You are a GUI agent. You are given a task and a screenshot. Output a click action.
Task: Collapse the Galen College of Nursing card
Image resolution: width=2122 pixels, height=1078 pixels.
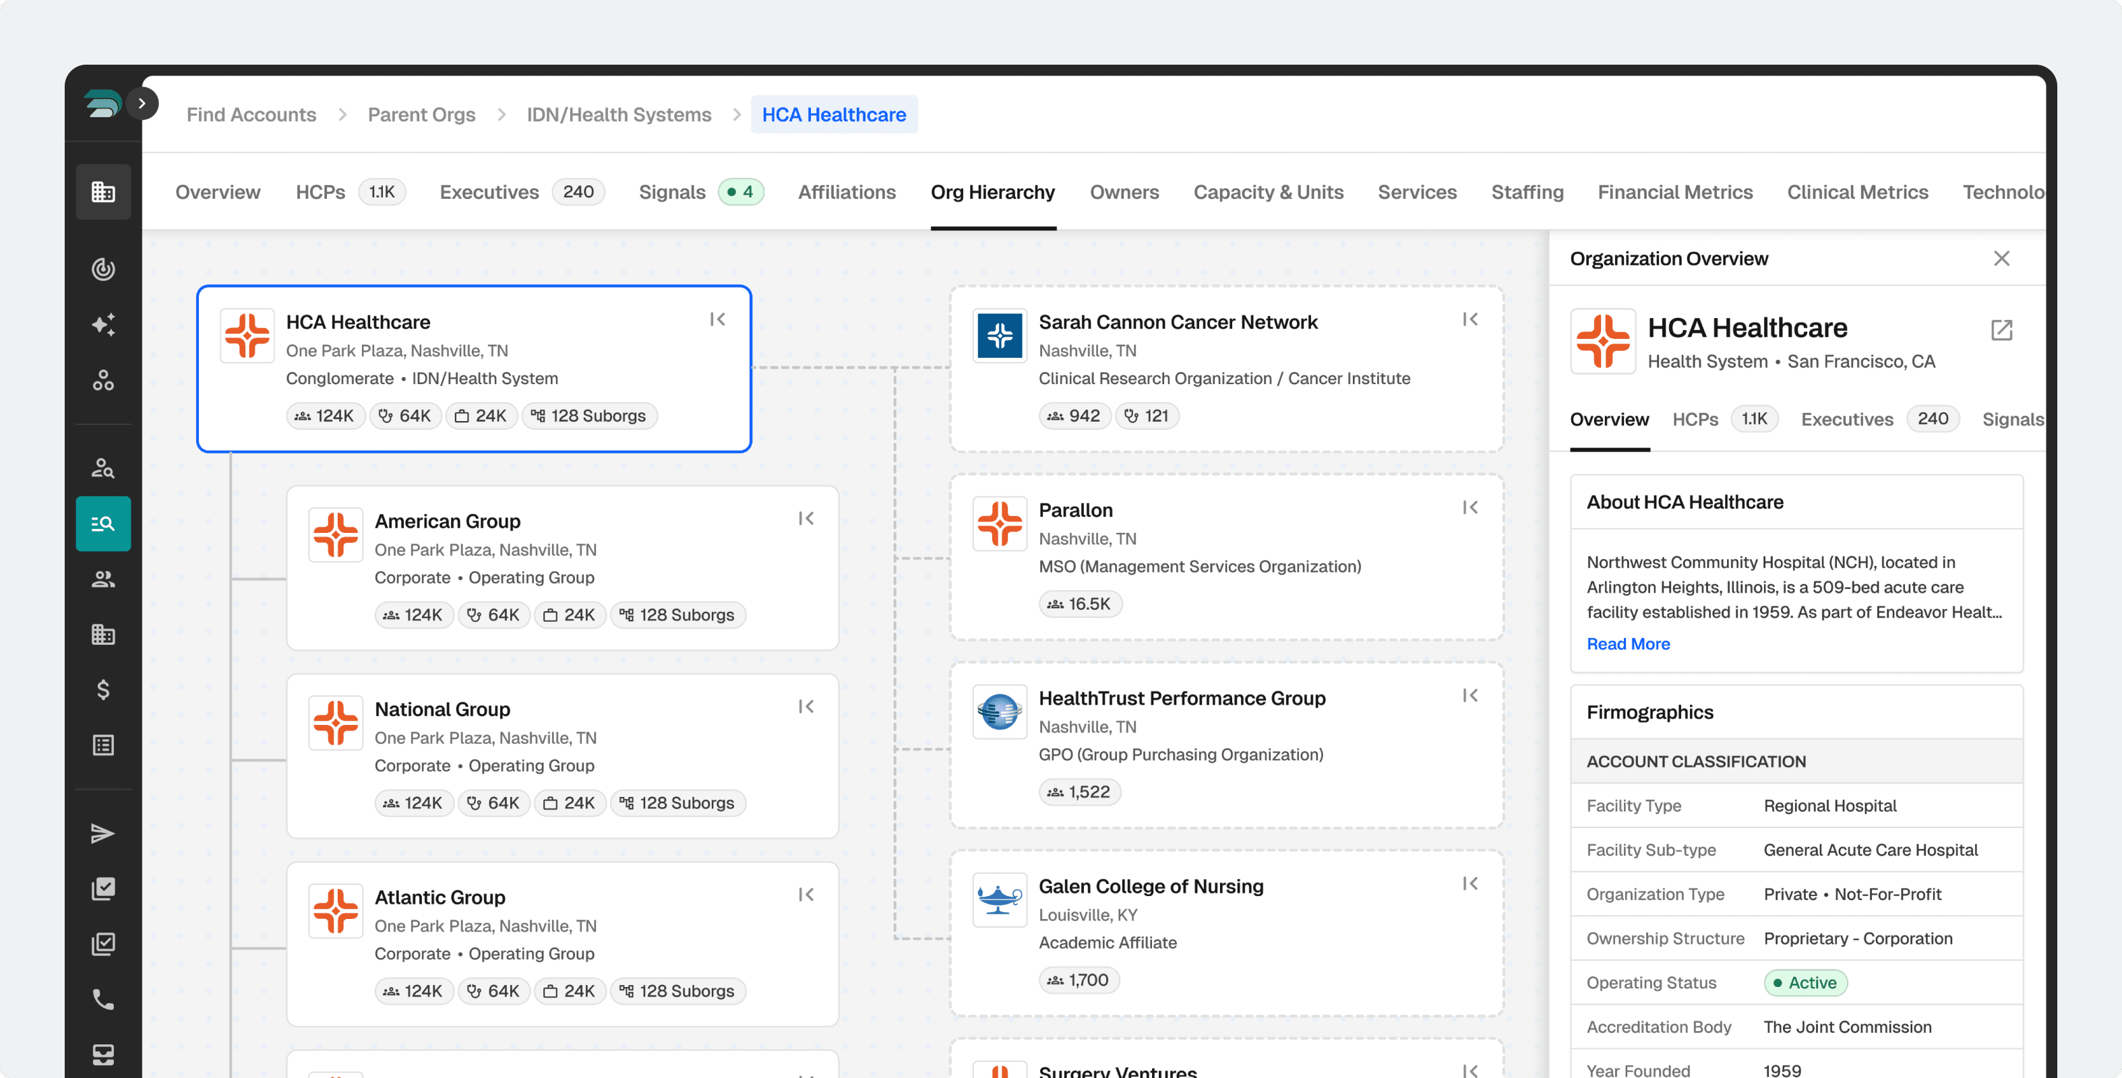[x=1470, y=884]
